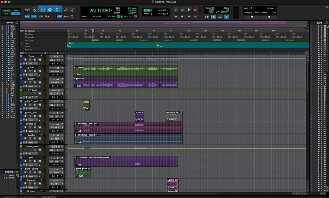The width and height of the screenshot is (329, 198).
Task: Switch to Spot edit mode
Action: pyautogui.click(x=16, y=11)
